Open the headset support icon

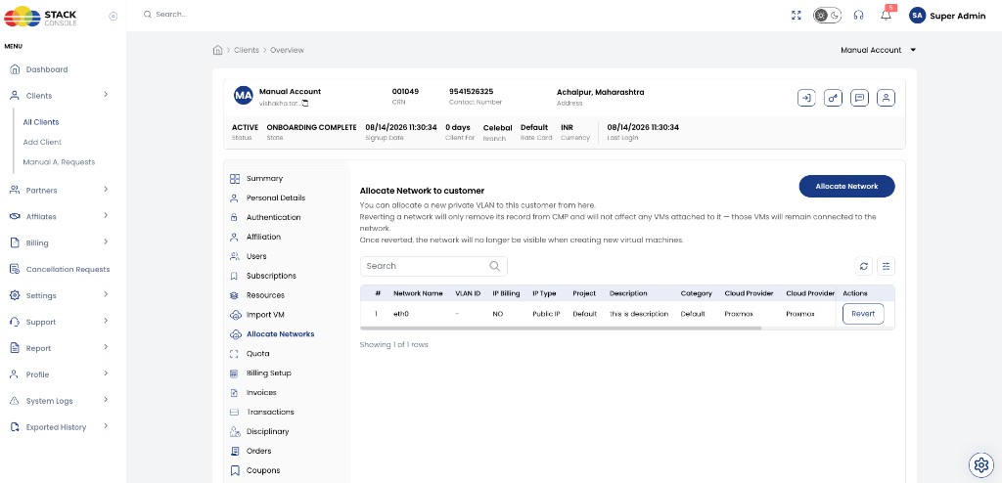858,16
